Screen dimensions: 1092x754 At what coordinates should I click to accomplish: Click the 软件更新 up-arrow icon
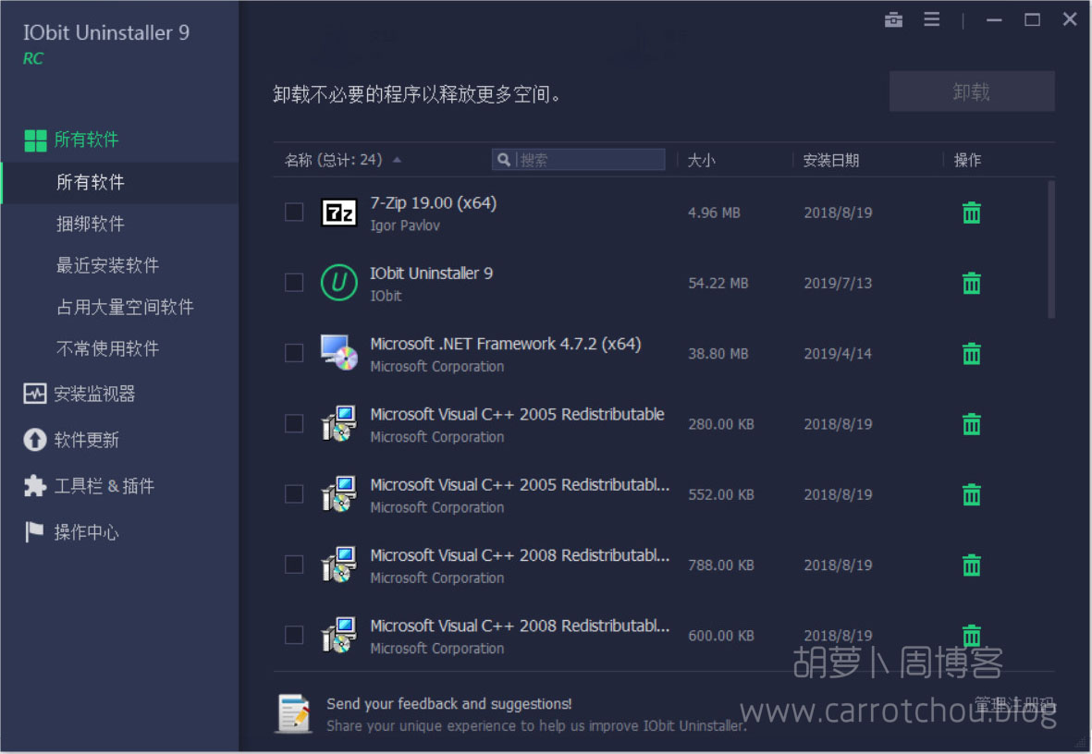tap(34, 440)
